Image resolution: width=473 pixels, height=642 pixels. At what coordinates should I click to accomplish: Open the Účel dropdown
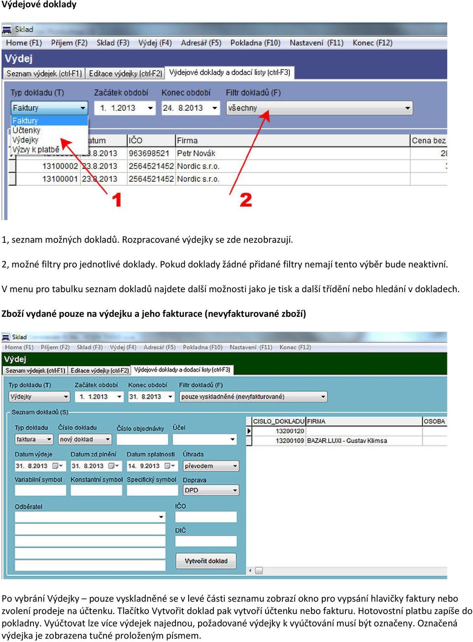tap(205, 439)
